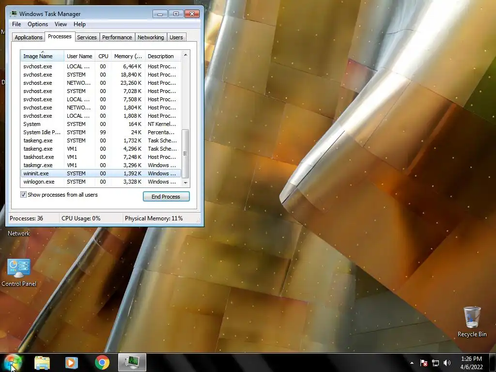Select the Control Panel desktop icon
Viewport: 496px width, 372px height.
tap(19, 273)
